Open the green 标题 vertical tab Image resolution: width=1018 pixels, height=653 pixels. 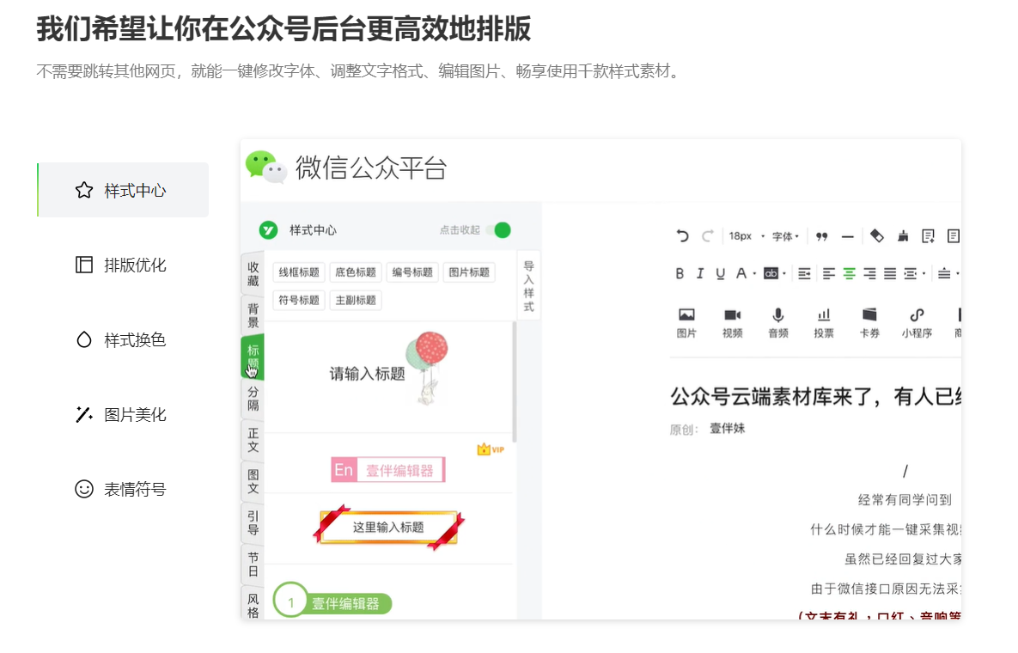[253, 357]
